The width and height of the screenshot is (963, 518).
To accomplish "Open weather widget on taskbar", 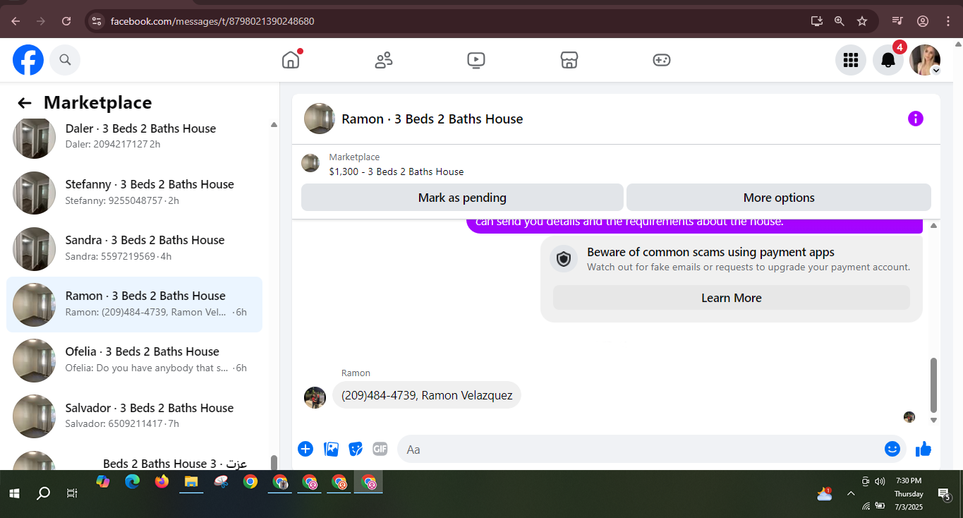I will (x=825, y=493).
